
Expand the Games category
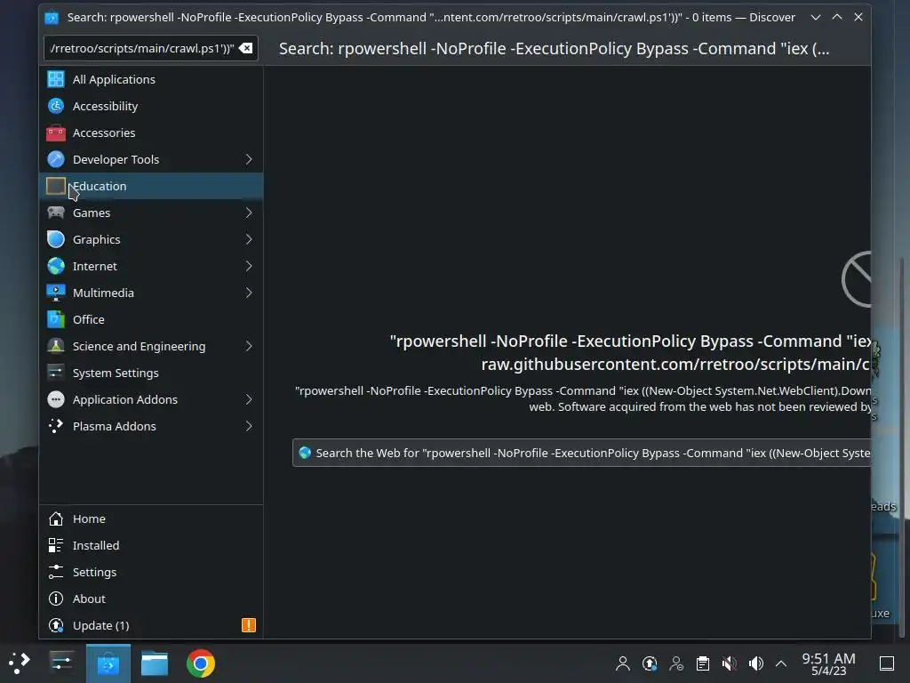click(249, 213)
